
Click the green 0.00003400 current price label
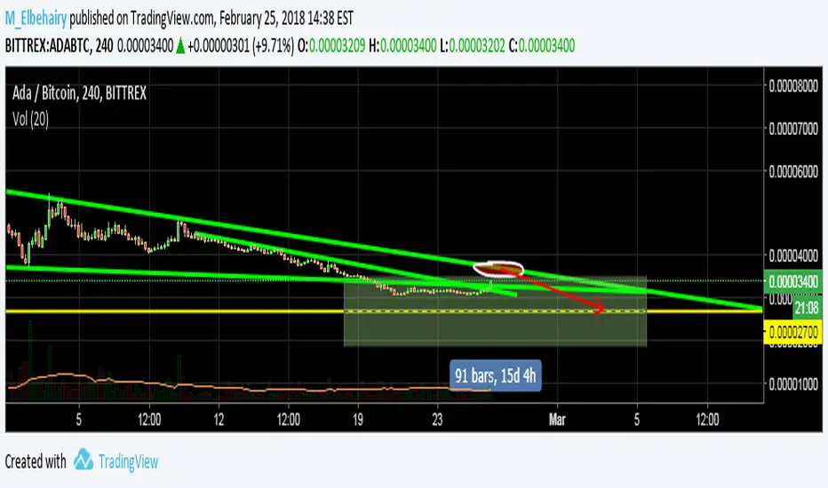pos(793,281)
